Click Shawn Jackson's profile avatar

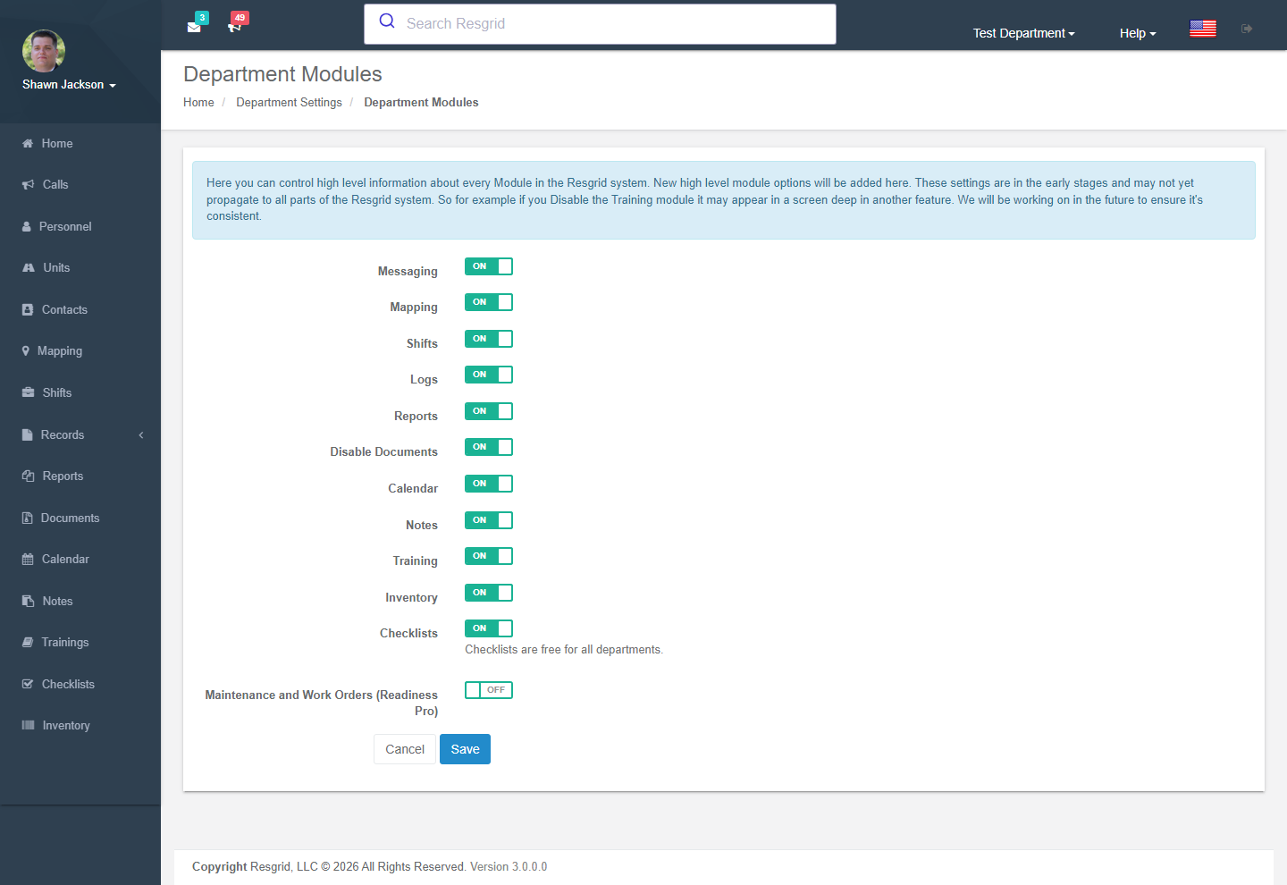[44, 51]
